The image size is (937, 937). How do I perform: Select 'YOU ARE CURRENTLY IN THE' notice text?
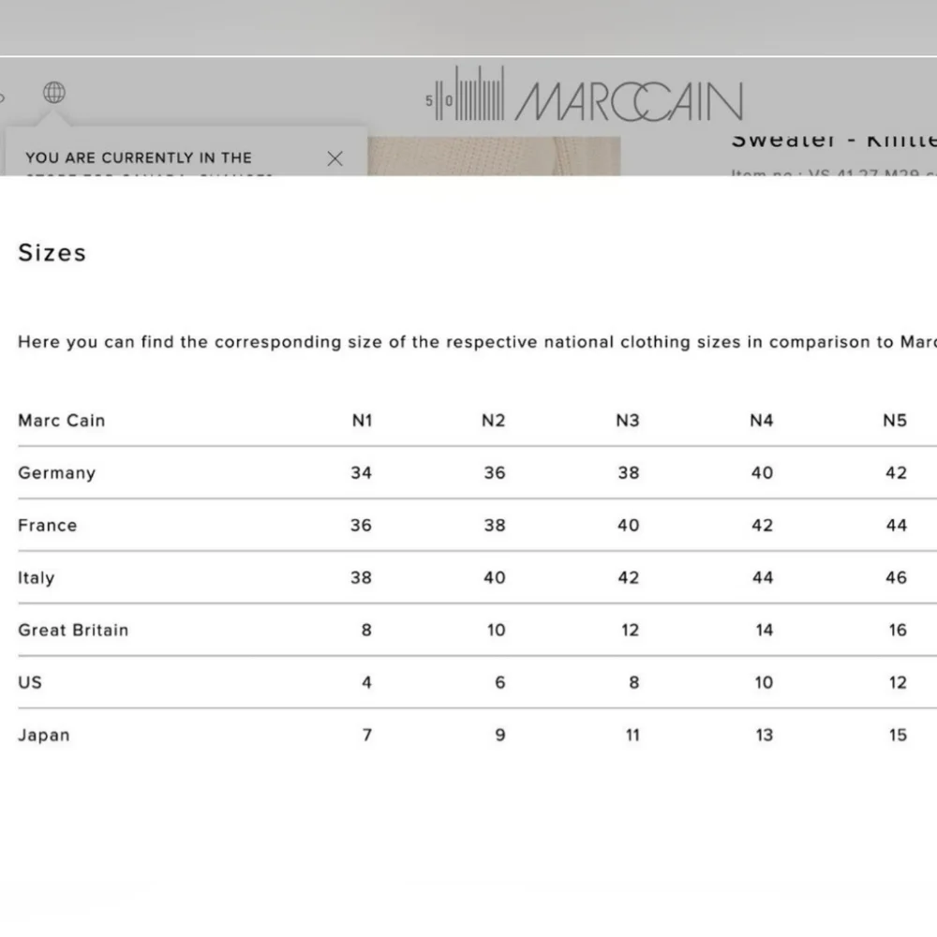click(139, 157)
